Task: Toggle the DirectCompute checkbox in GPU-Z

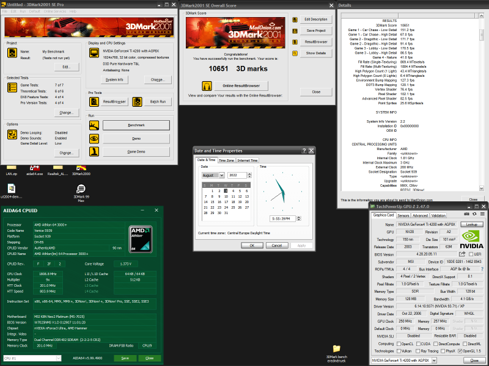Action: tap(435, 343)
